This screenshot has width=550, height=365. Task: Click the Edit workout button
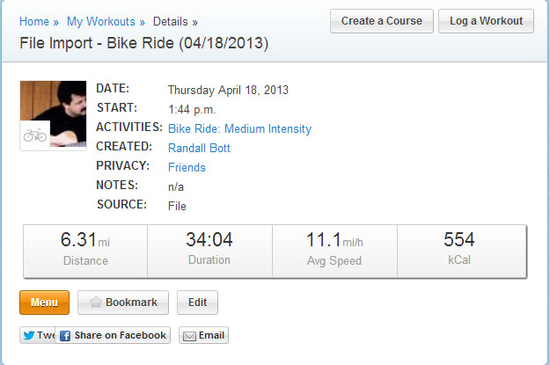pyautogui.click(x=197, y=303)
